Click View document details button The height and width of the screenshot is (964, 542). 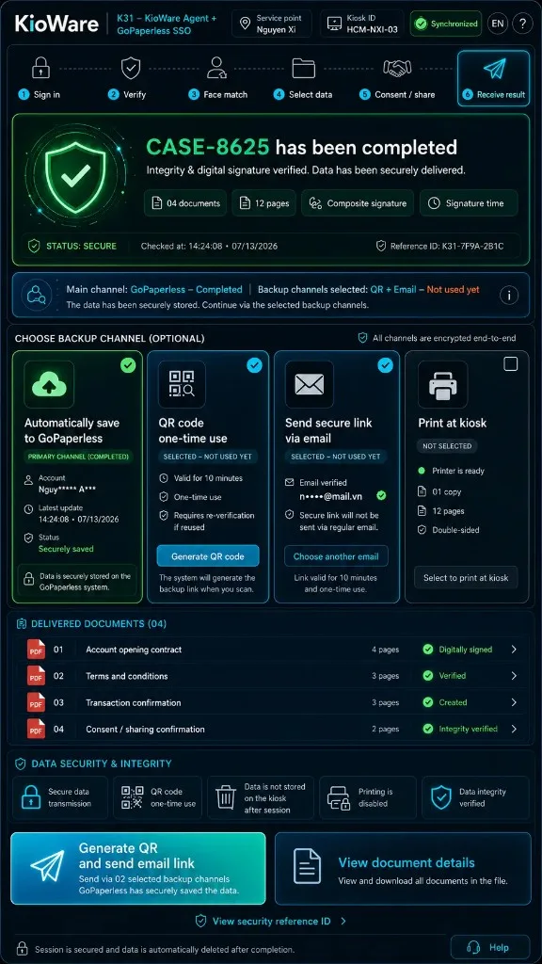click(403, 869)
